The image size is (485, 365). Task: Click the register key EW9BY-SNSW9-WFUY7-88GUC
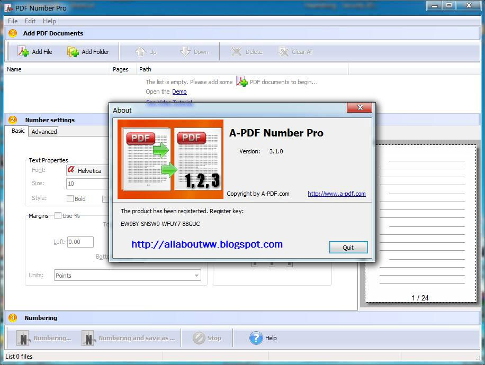pos(160,224)
